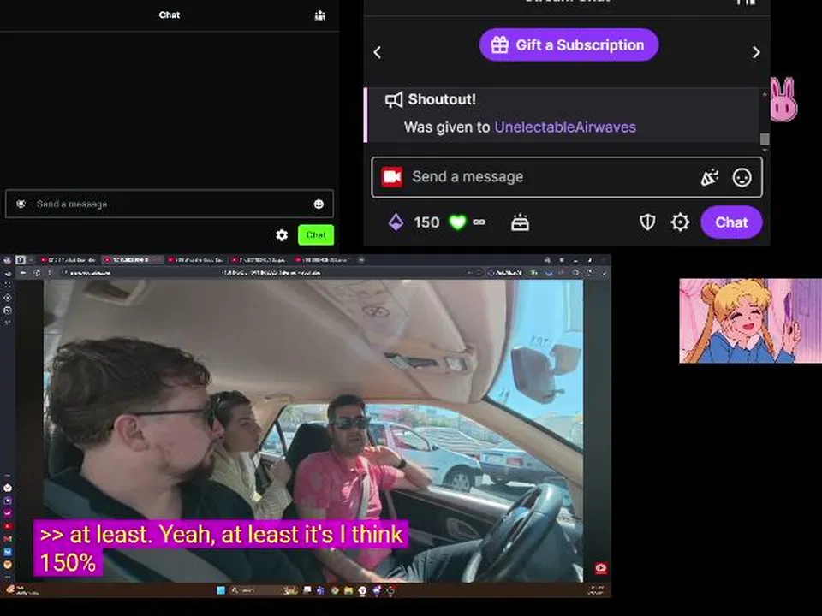
Task: Go to next banner with right chevron
Action: click(x=756, y=52)
